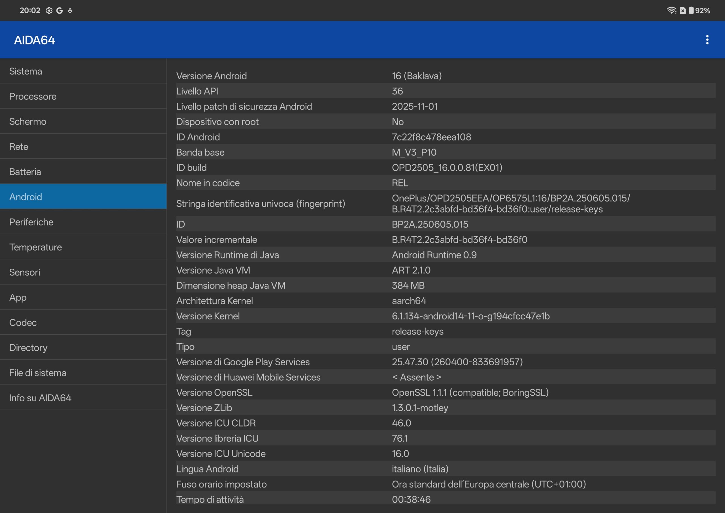The width and height of the screenshot is (725, 513).
Task: Open the Temperature section
Action: click(83, 247)
